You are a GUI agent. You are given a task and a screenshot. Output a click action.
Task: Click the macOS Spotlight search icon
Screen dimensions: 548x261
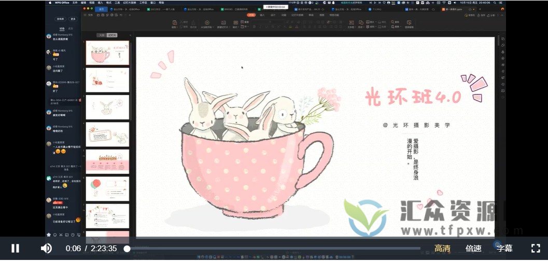click(495, 3)
